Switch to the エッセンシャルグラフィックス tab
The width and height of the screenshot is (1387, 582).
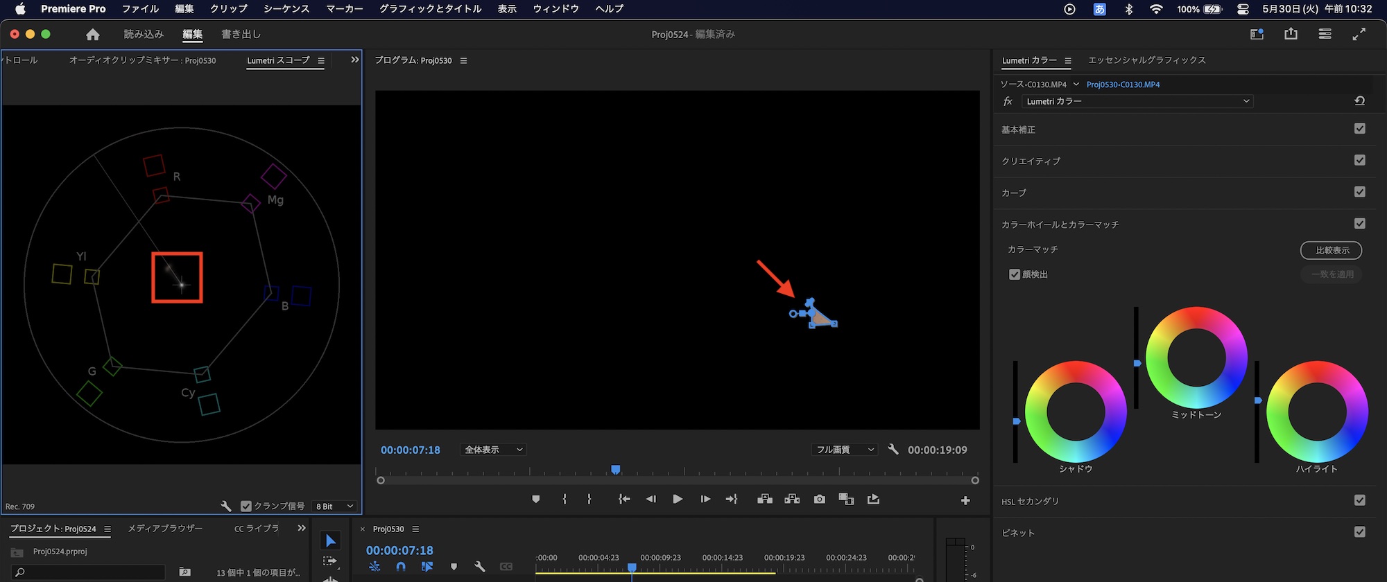[x=1146, y=60]
